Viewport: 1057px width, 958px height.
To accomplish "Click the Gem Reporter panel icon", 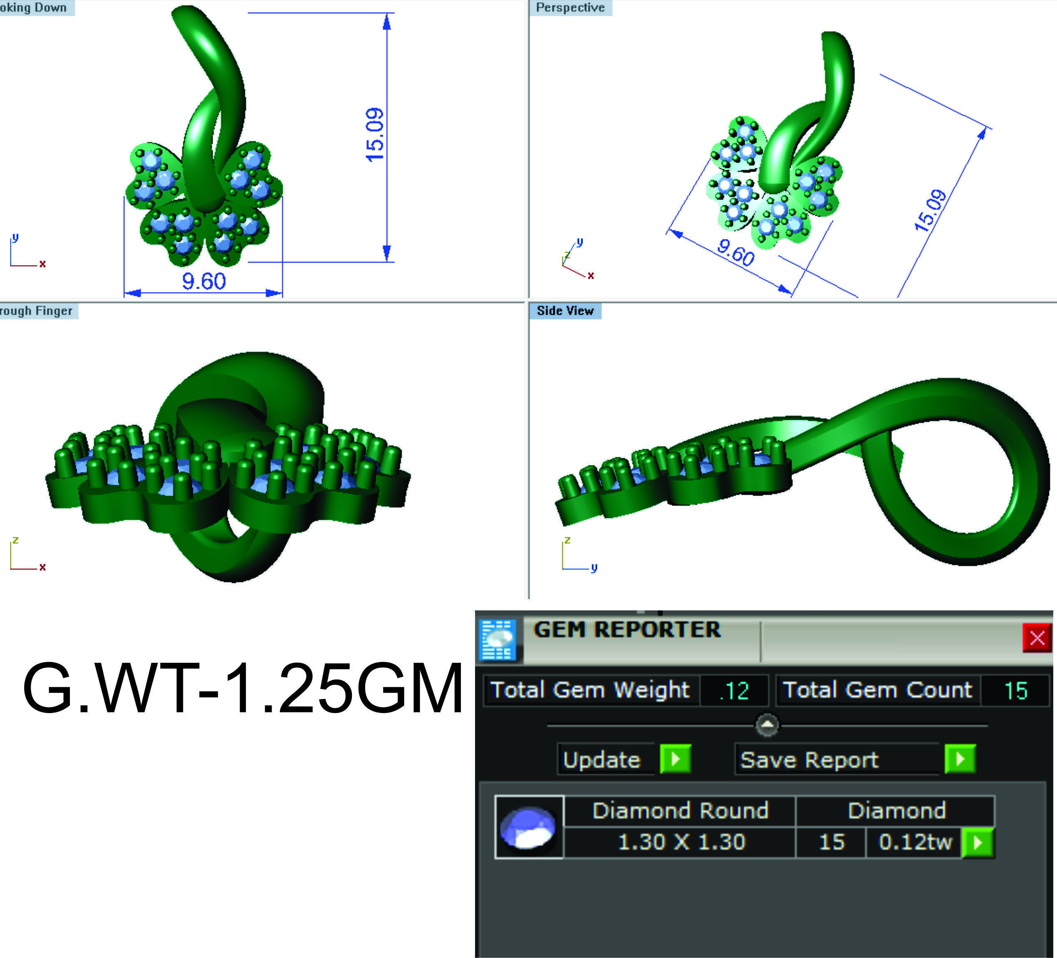I will [x=498, y=639].
